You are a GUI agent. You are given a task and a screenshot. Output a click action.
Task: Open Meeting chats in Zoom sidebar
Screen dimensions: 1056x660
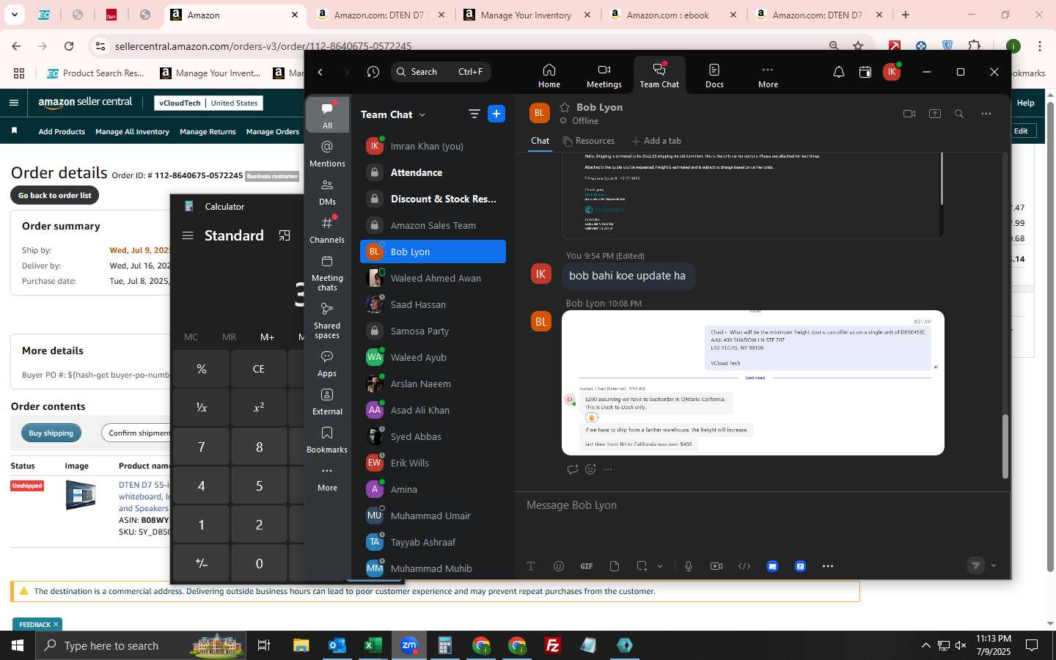click(327, 273)
